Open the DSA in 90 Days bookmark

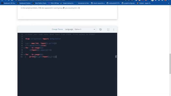pyautogui.click(x=54, y=3)
